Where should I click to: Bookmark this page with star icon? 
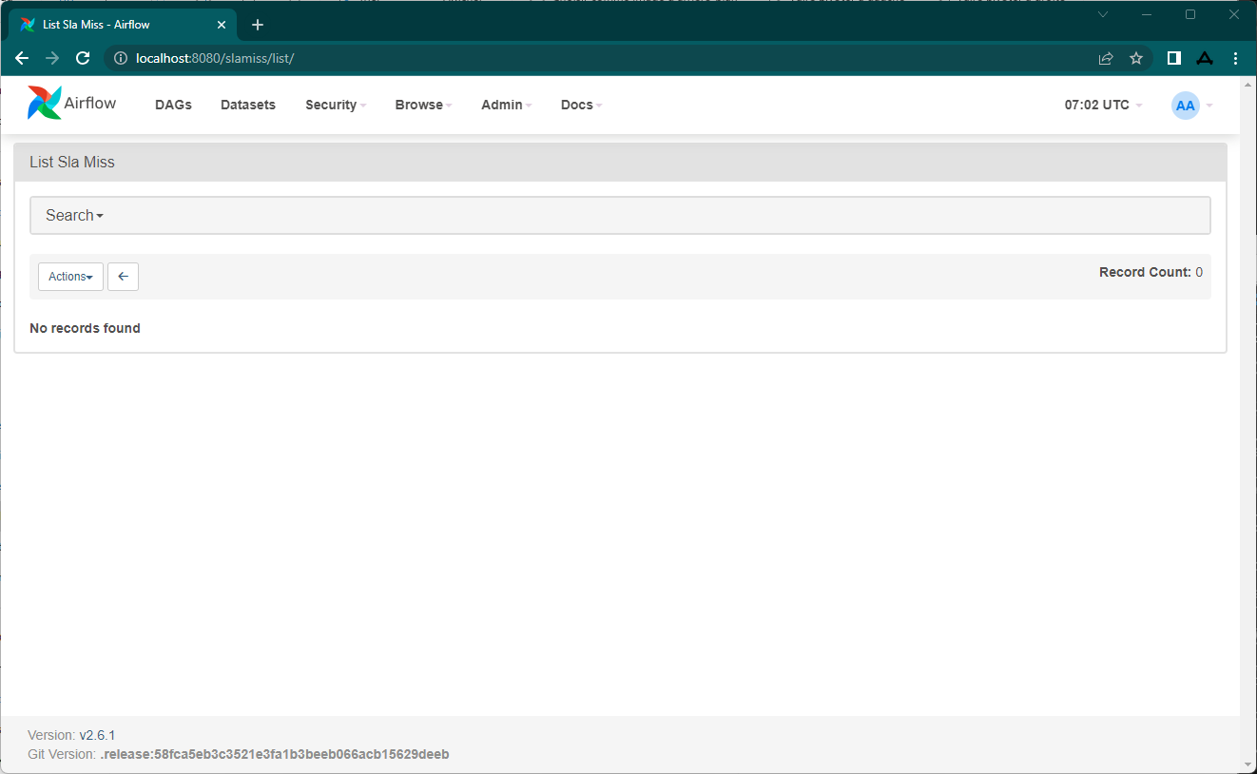(x=1136, y=58)
